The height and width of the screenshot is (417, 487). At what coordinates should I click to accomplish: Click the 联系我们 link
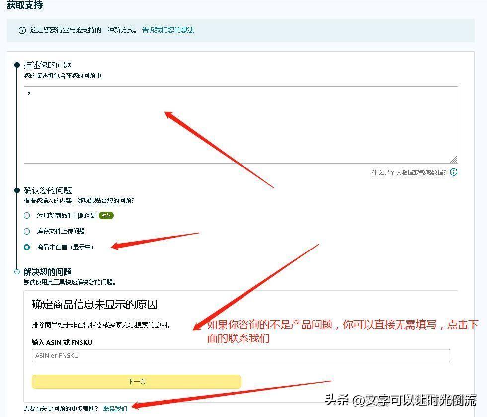[x=115, y=409]
